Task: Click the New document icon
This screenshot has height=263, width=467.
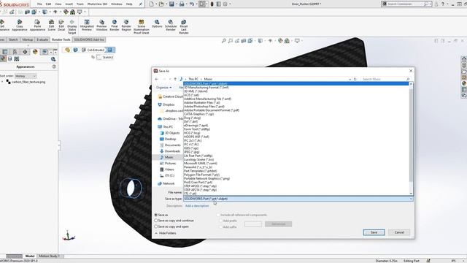Action: [x=151, y=4]
